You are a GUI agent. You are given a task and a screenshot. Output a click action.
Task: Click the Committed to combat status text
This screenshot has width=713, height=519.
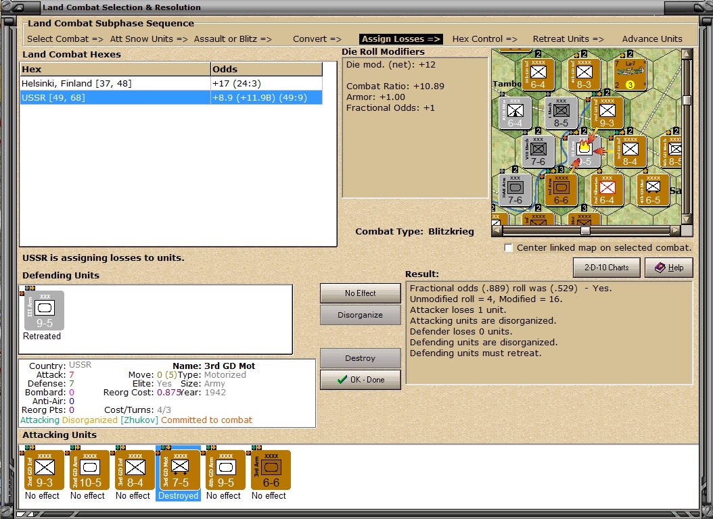(206, 420)
